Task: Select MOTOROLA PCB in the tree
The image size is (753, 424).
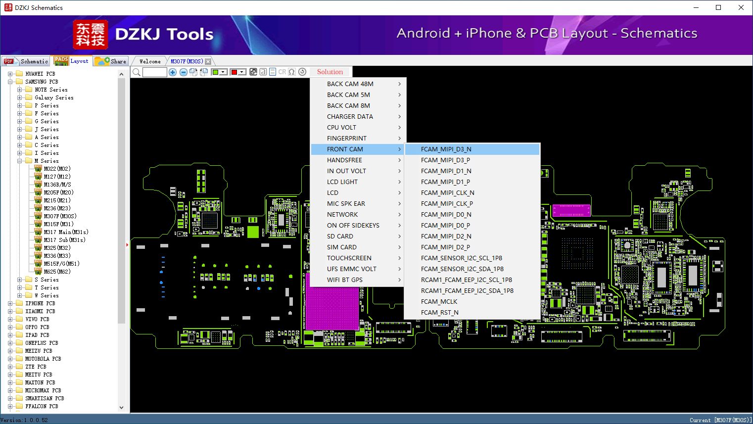Action: coord(43,359)
